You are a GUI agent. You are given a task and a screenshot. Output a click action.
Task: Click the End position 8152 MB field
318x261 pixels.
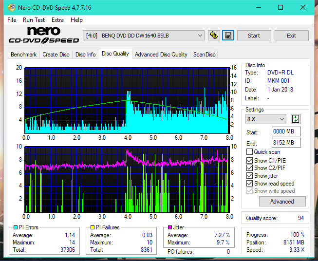coord(286,143)
